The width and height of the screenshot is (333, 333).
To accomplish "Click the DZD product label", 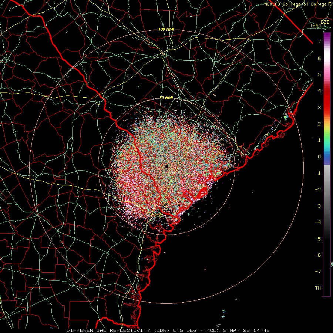I will (325, 22).
